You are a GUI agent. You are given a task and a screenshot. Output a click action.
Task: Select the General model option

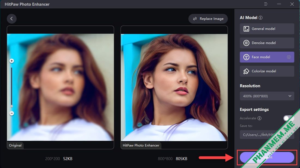tap(267, 29)
